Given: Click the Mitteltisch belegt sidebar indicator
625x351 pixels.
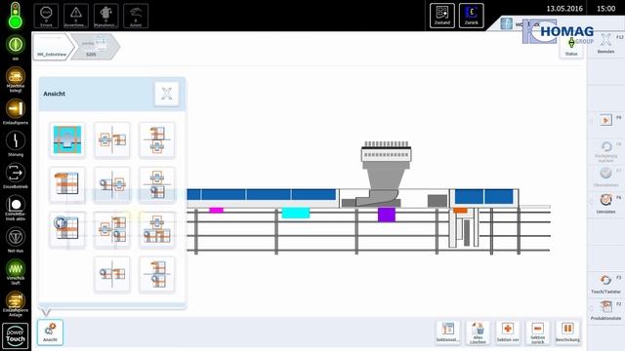Looking at the screenshot, I should tap(16, 79).
